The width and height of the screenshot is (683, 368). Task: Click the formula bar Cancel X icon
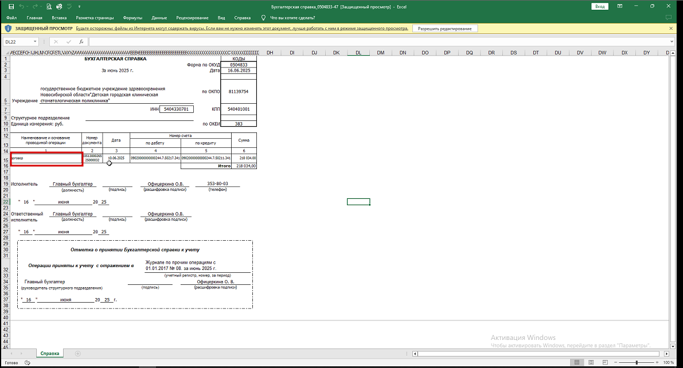[56, 42]
